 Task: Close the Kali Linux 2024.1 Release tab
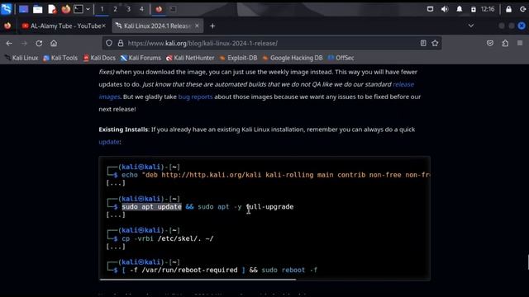click(197, 26)
